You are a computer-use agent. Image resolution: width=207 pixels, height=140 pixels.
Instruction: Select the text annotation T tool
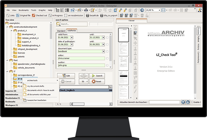coord(135,78)
